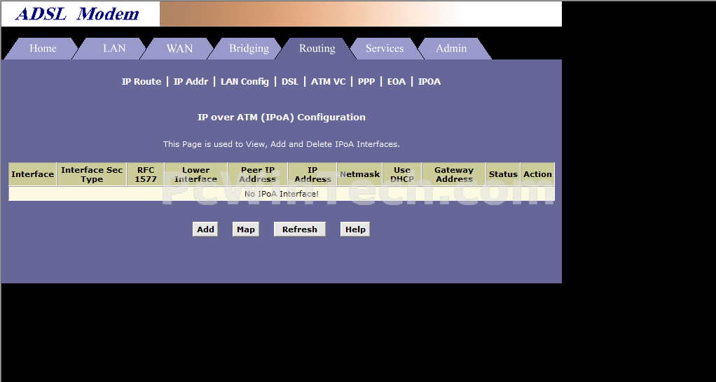Open the LAN Config link
The image size is (716, 382).
245,82
